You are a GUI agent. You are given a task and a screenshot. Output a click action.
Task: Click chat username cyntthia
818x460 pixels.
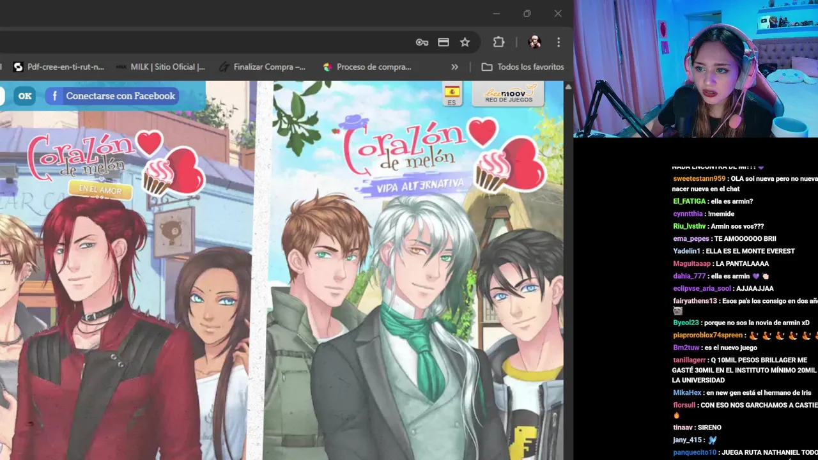[x=688, y=213]
